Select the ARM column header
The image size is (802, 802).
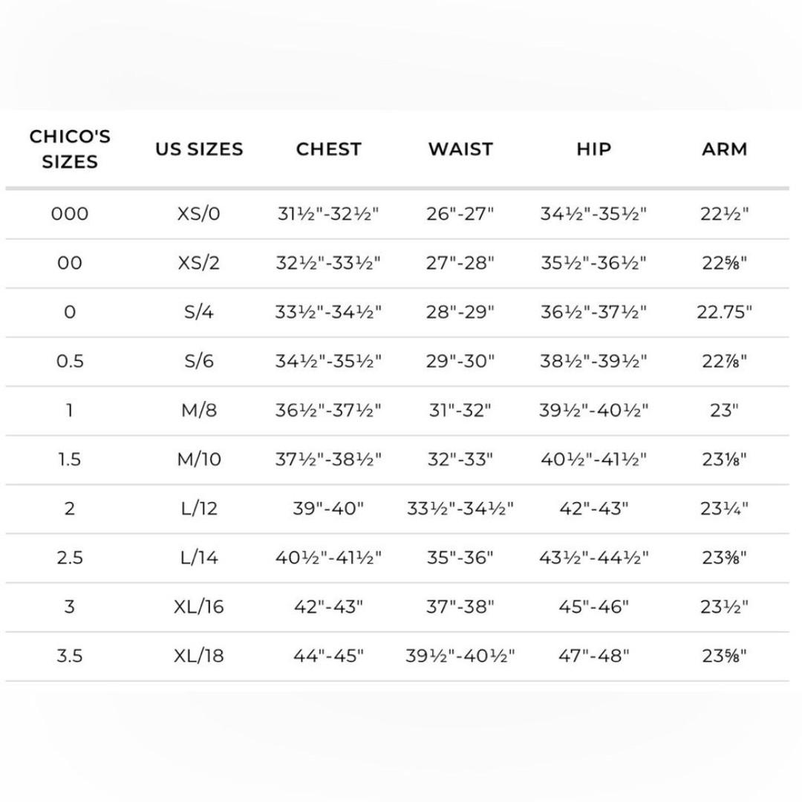click(x=724, y=149)
